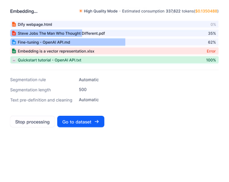Screen dimensions: 229x182
Task: Click the High Quality Mode label
Action: pyautogui.click(x=101, y=11)
